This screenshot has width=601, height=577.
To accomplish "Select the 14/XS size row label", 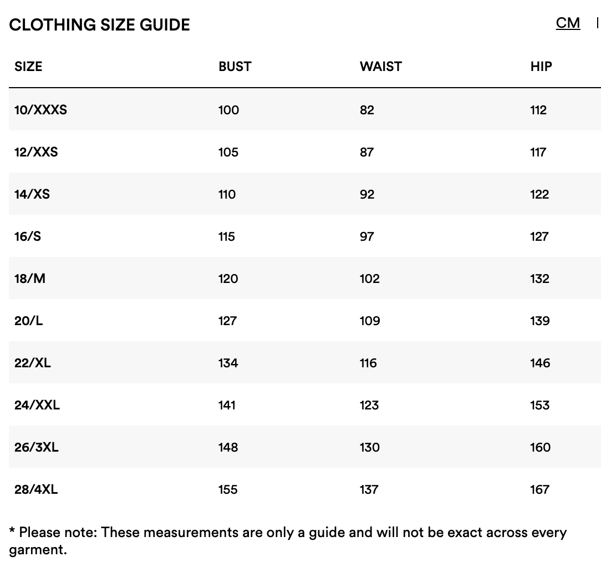I will point(32,194).
